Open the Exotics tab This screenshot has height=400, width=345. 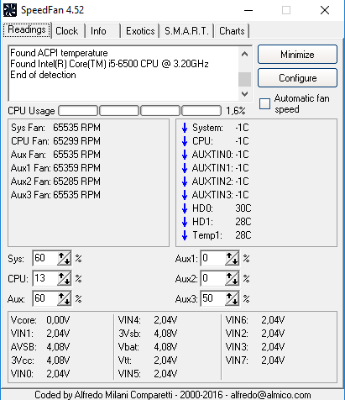tap(140, 31)
